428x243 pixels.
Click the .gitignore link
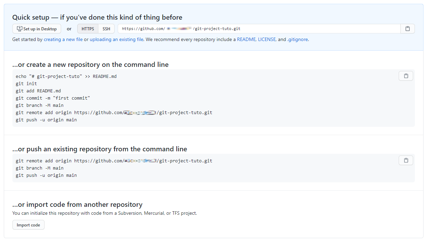point(298,39)
